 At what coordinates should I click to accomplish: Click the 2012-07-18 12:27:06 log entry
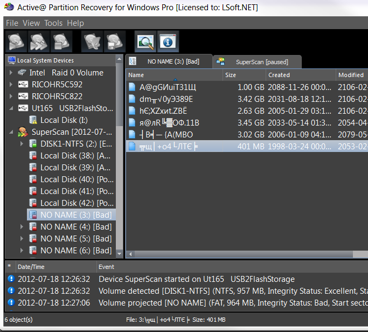coord(186,302)
